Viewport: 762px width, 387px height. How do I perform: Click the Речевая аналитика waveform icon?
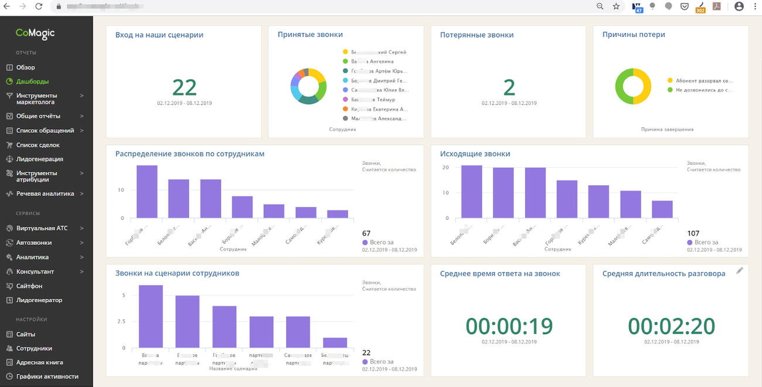pos(9,193)
